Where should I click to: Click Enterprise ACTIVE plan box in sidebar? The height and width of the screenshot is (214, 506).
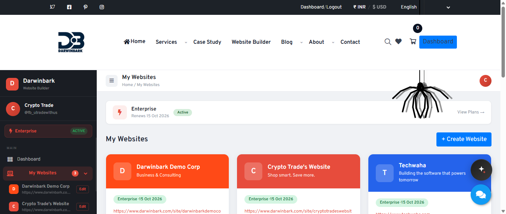[x=48, y=131]
